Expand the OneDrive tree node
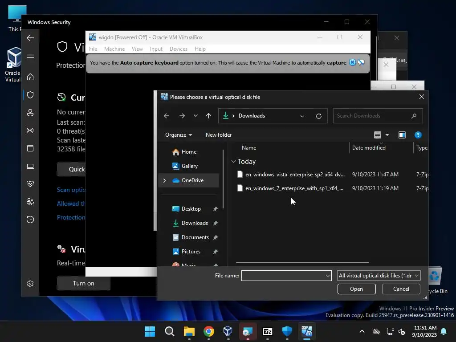Screen dimensions: 456x342 (x=165, y=180)
